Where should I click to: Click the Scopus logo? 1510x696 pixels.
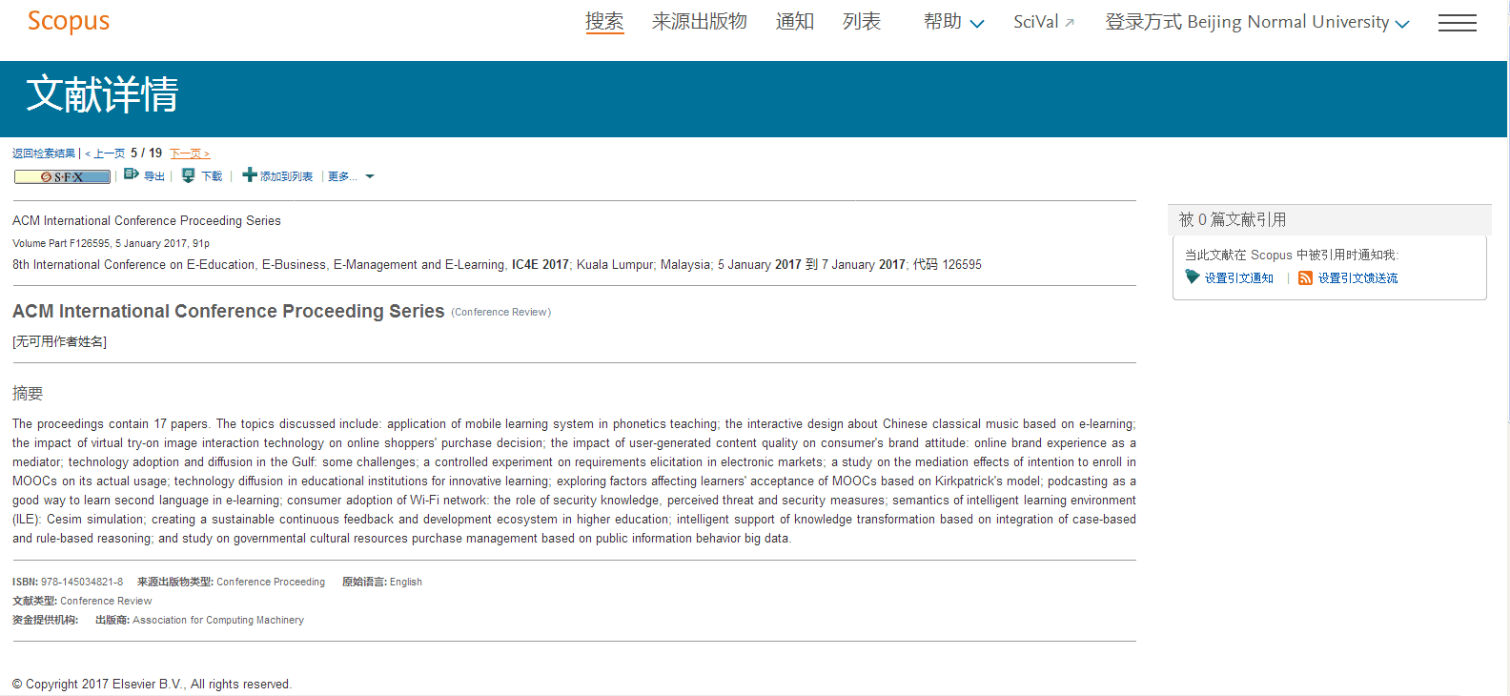69,21
